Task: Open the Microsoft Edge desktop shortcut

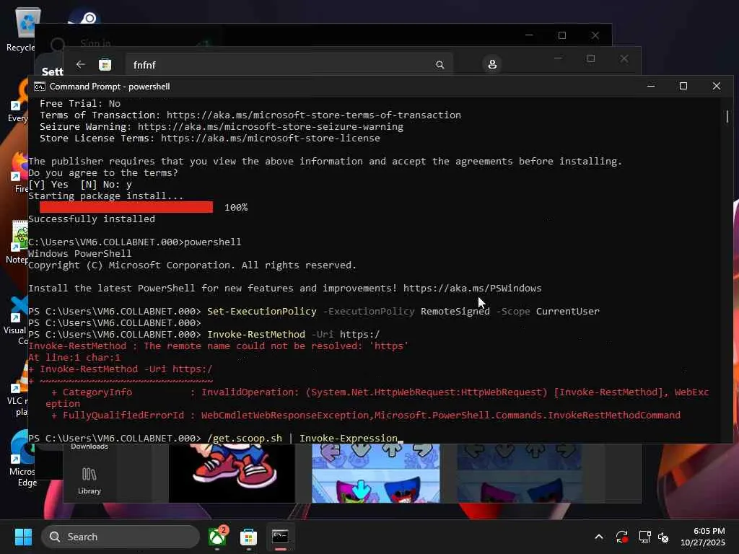Action: (x=22, y=458)
